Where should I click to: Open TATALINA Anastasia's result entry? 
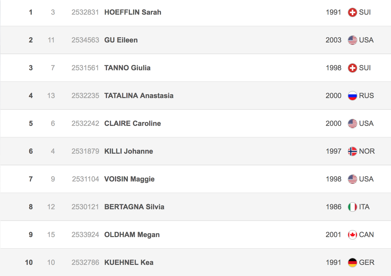139,96
